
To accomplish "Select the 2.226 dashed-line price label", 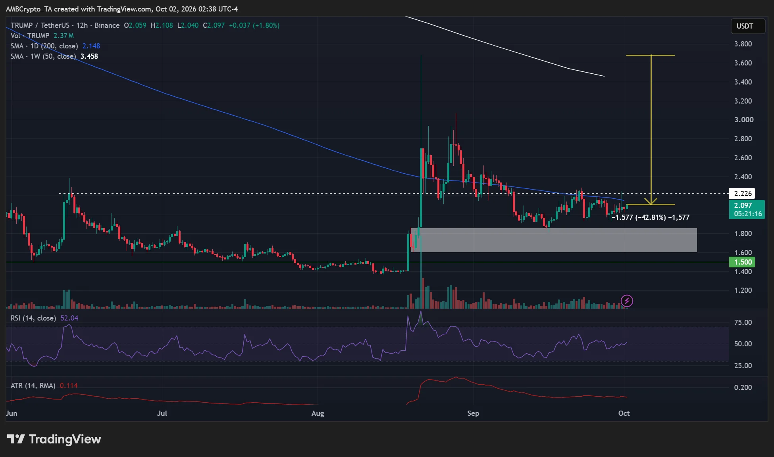I will (742, 194).
